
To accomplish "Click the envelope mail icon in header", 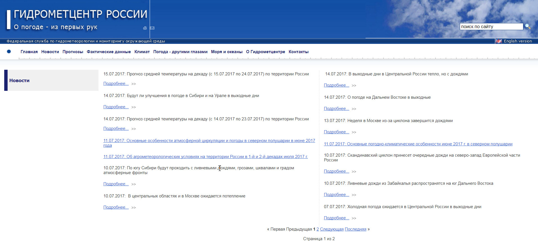I will [x=152, y=28].
